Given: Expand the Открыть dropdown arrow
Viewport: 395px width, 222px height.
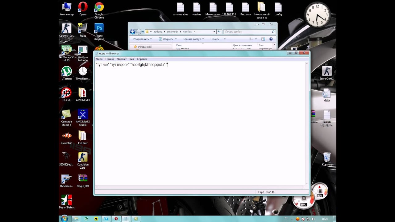Looking at the screenshot, I should click(x=176, y=39).
